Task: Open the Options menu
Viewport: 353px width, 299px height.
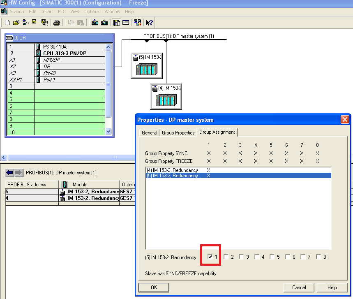Action: pyautogui.click(x=92, y=12)
